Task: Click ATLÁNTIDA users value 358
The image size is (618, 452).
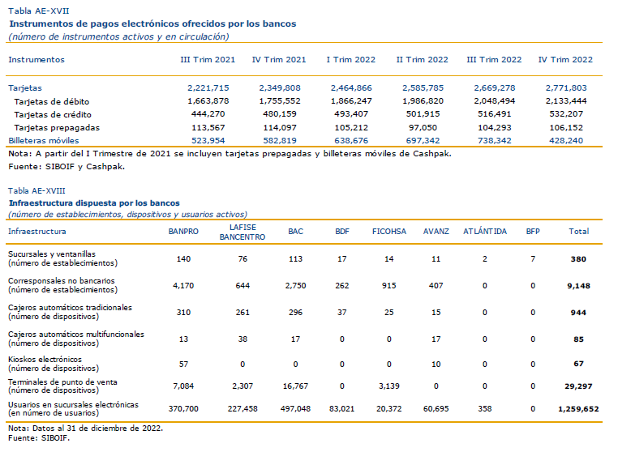Action: [485, 409]
